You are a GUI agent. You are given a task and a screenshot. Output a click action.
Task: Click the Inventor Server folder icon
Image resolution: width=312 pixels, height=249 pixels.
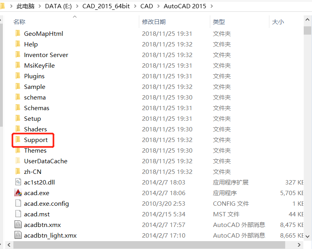pyautogui.click(x=18, y=55)
